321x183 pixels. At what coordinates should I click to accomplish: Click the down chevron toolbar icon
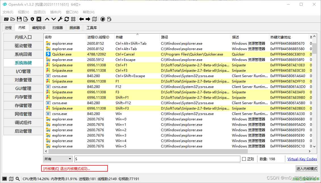54,19
